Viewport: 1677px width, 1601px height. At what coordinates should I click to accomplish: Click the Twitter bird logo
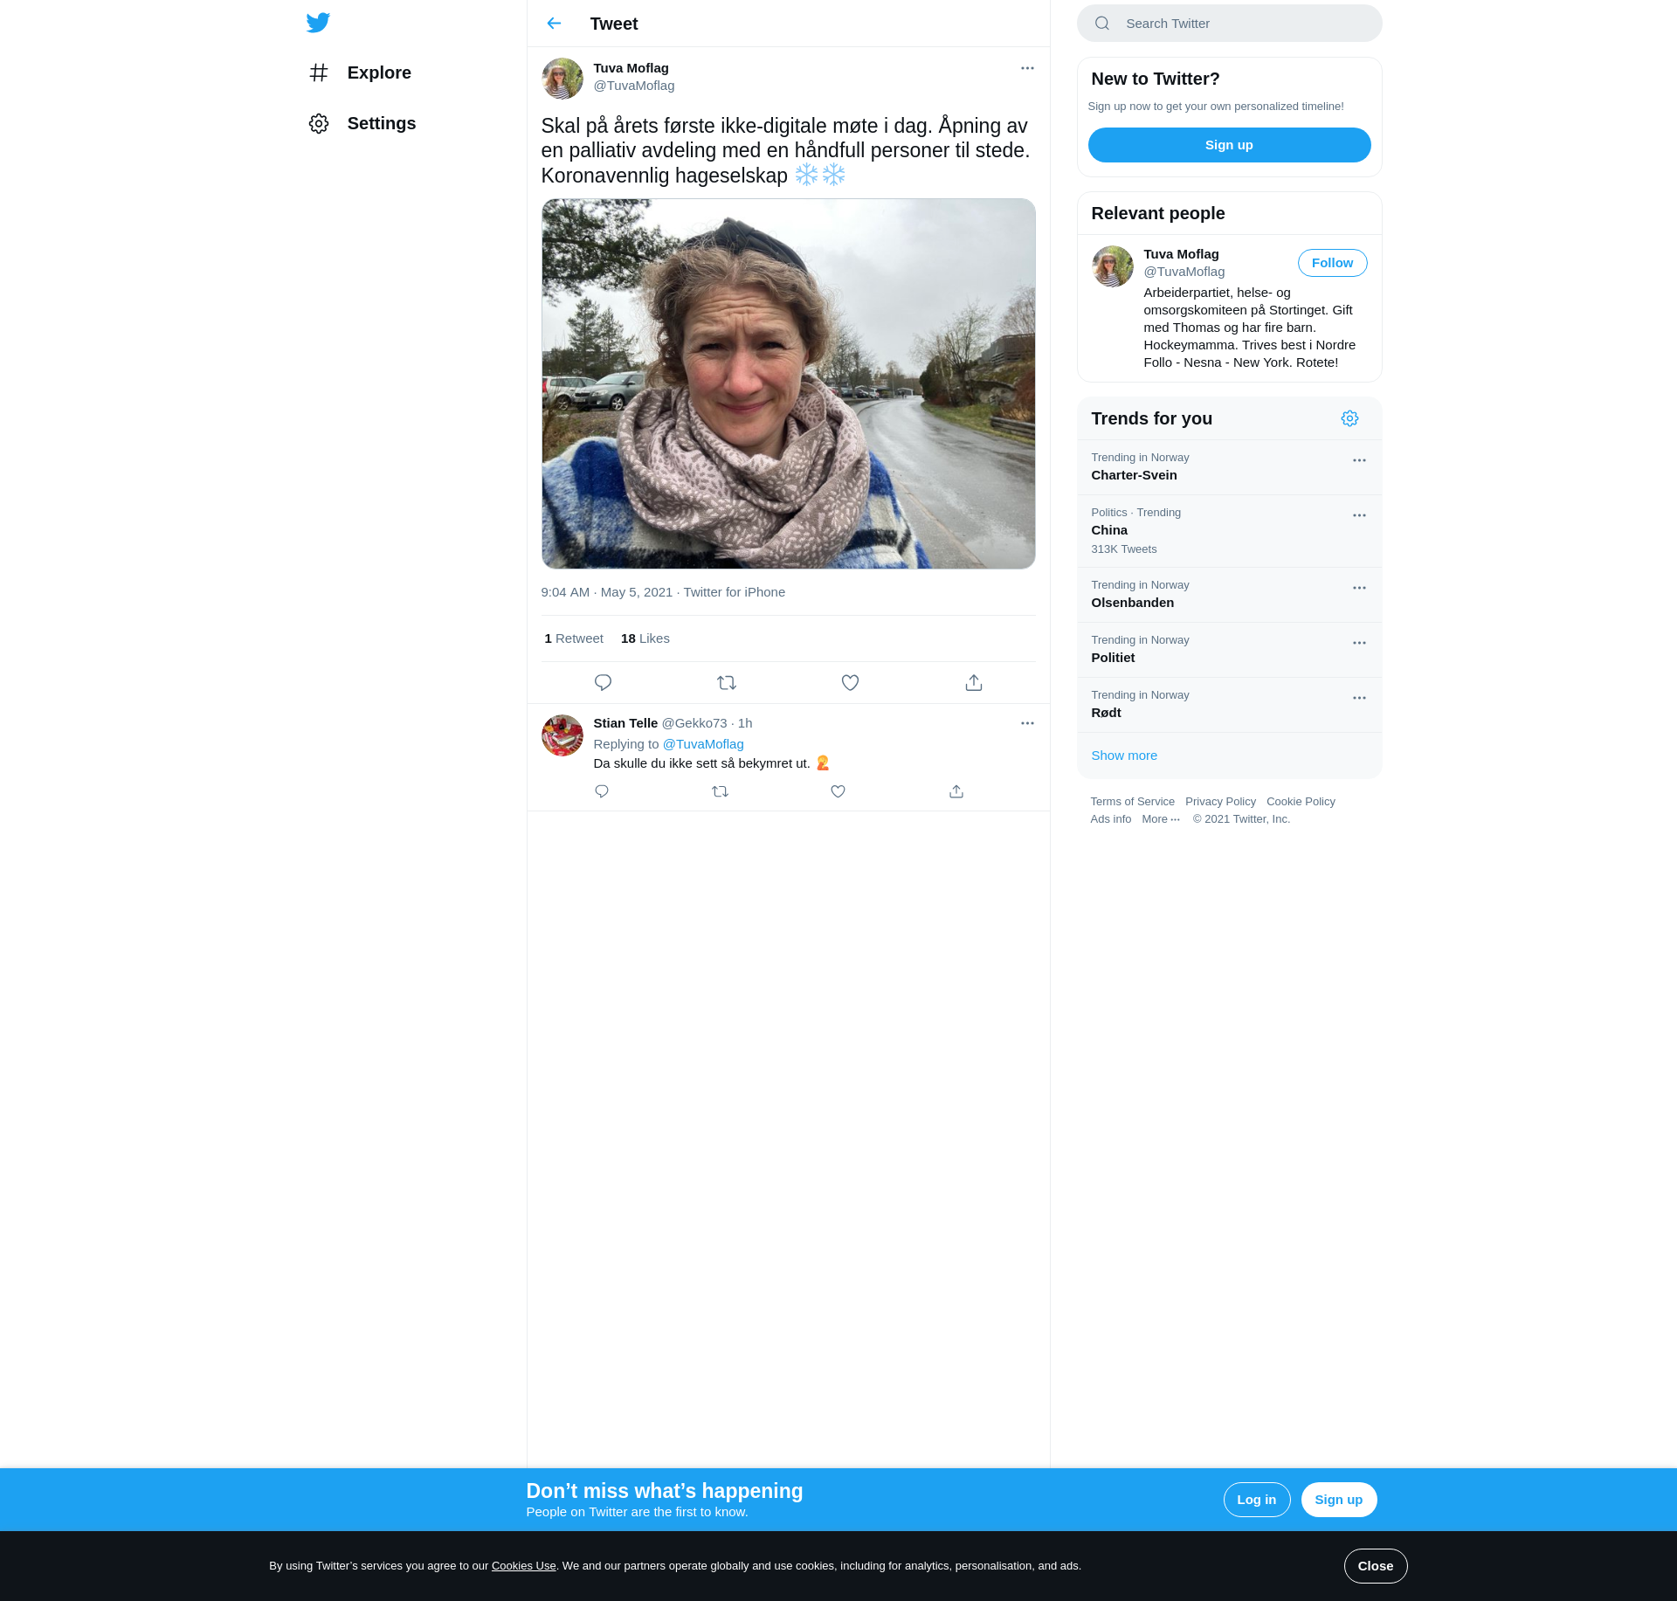pyautogui.click(x=318, y=23)
